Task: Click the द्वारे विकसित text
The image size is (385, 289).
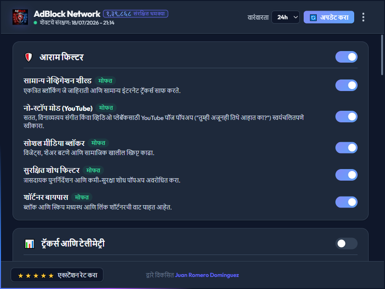Action: pos(160,275)
